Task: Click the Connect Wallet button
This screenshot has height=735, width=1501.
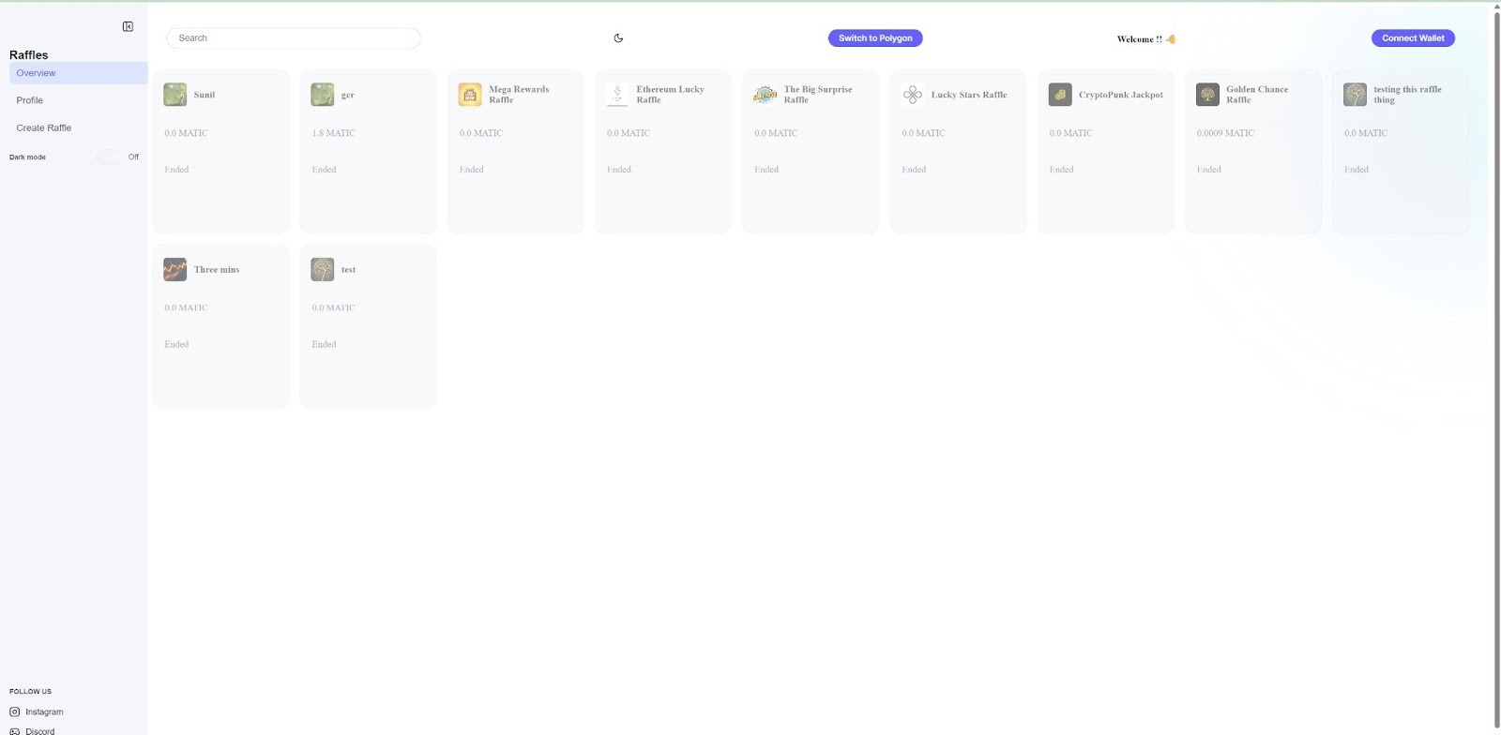Action: coord(1413,38)
